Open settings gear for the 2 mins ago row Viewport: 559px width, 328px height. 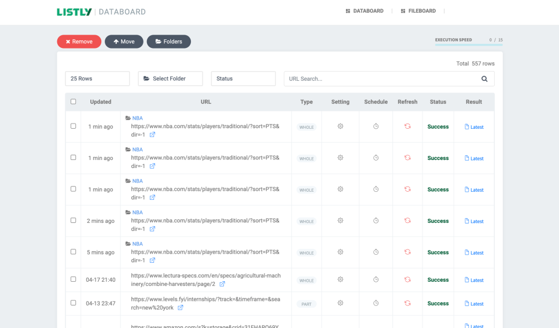[340, 221]
